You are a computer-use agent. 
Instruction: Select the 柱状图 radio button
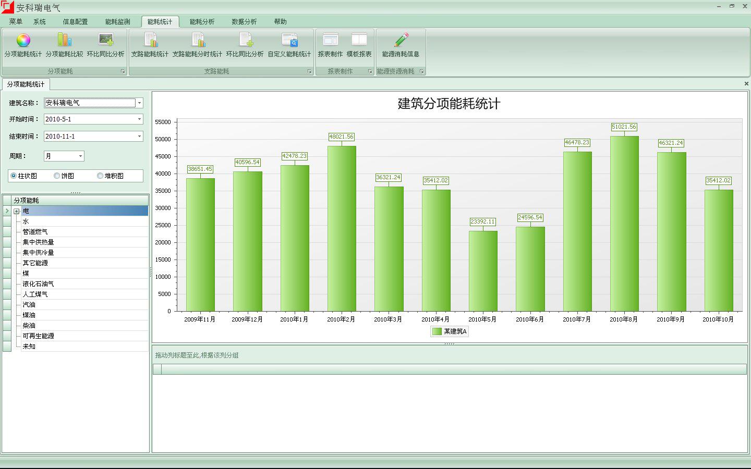coord(14,176)
